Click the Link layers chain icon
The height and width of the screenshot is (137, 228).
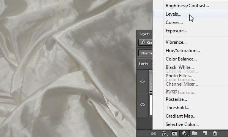154,134
